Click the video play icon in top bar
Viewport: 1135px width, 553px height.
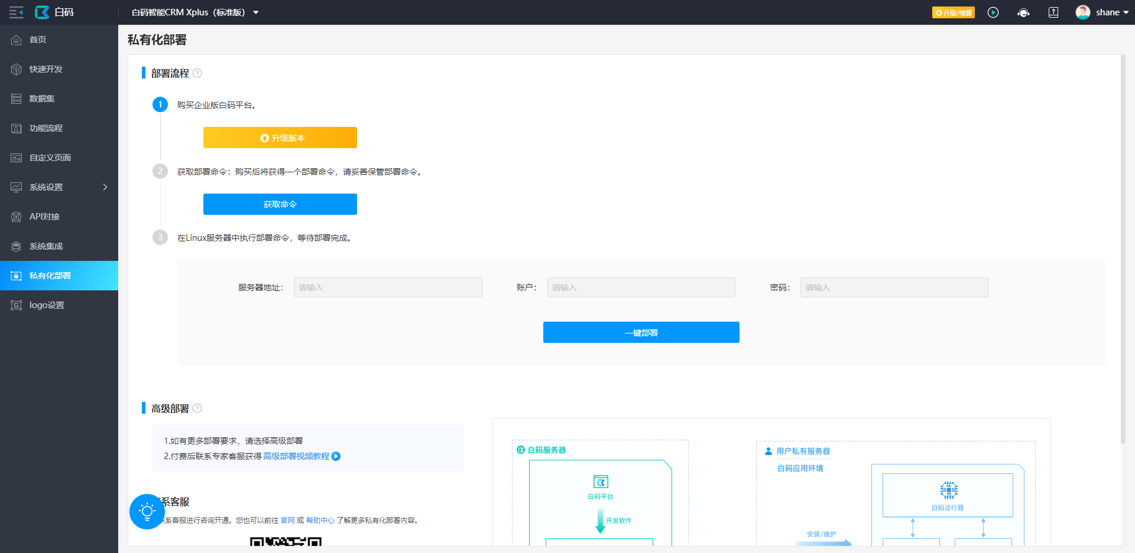click(x=993, y=12)
